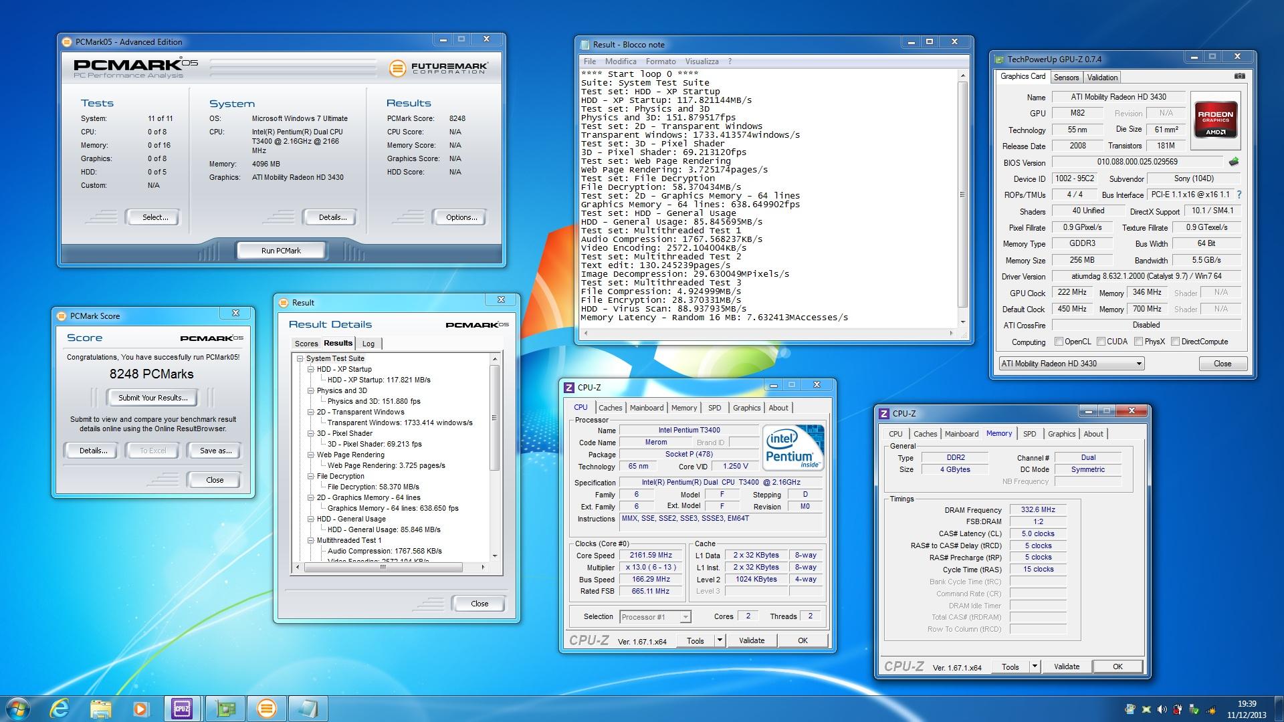Click Submit Your Results button
This screenshot has width=1284, height=722.
coord(153,398)
